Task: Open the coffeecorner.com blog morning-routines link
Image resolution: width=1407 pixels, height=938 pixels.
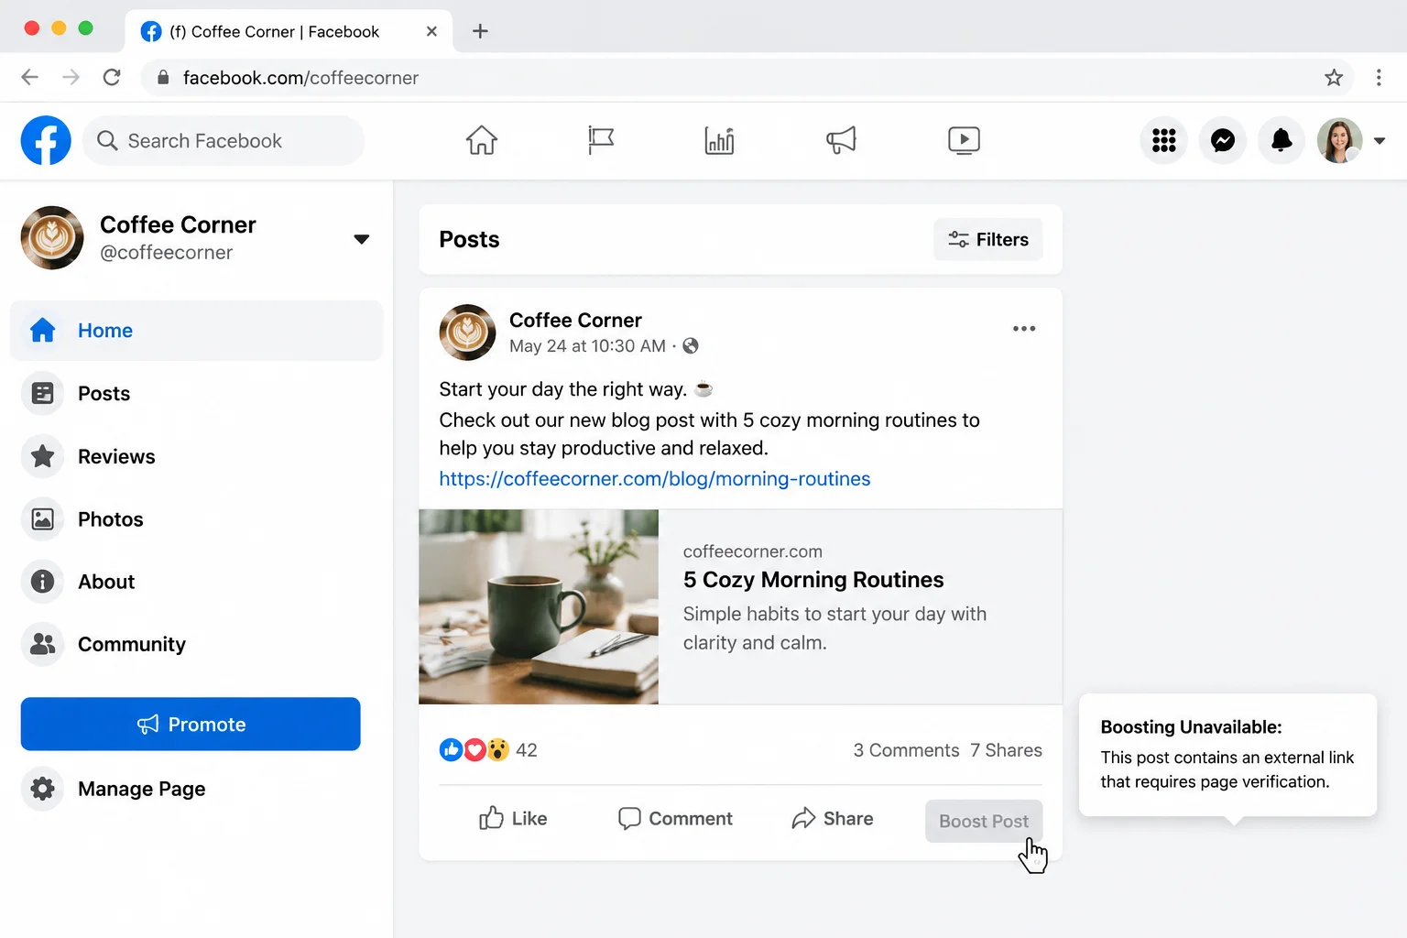Action: (x=655, y=479)
